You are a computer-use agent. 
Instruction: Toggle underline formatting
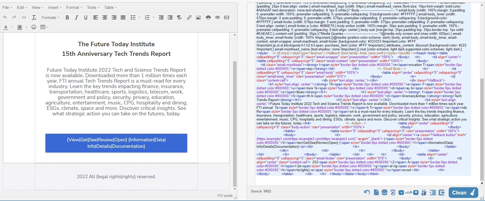point(86,17)
